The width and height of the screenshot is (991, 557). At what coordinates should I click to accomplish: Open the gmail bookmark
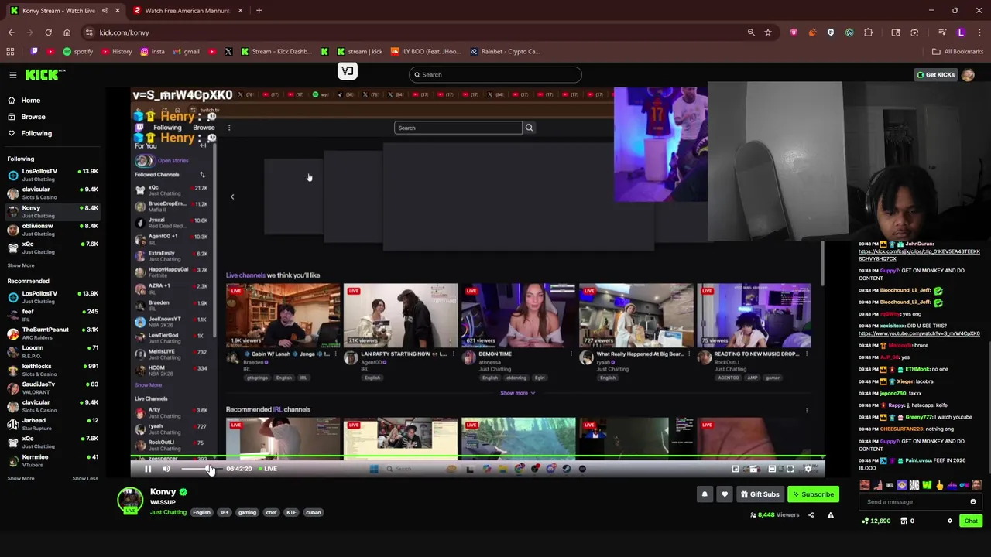pyautogui.click(x=186, y=52)
